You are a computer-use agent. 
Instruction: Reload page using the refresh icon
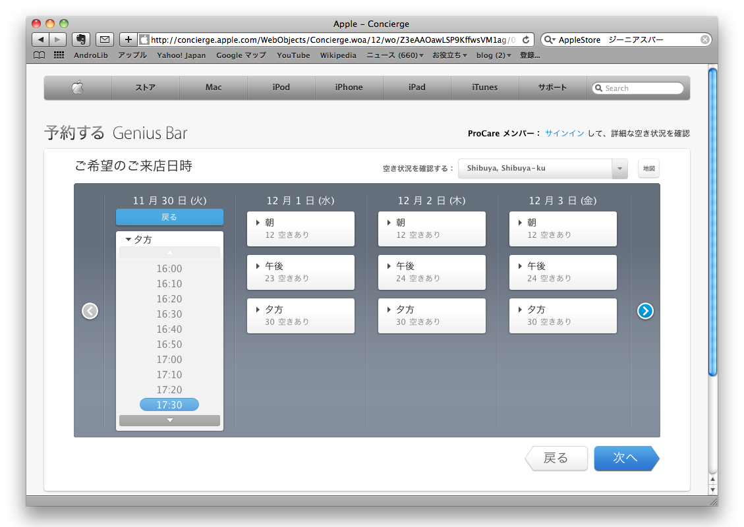tap(526, 40)
